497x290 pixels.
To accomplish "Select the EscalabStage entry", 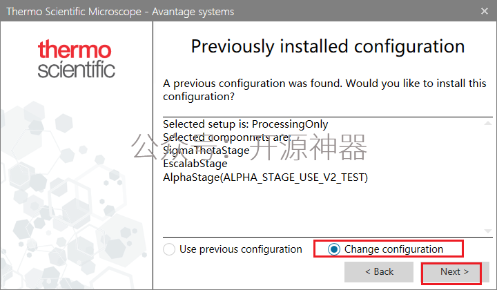I will [x=195, y=164].
